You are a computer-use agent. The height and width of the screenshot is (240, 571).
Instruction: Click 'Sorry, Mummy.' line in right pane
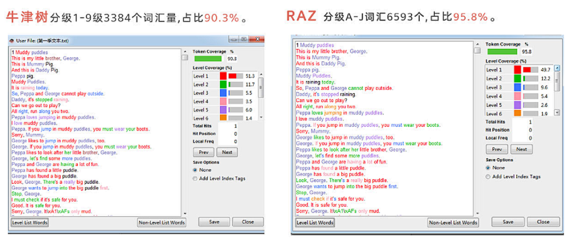[313, 131]
